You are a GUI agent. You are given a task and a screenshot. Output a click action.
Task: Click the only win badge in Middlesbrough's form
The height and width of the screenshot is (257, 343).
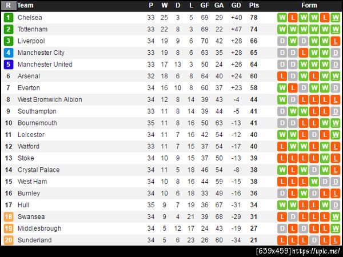click(x=335, y=228)
